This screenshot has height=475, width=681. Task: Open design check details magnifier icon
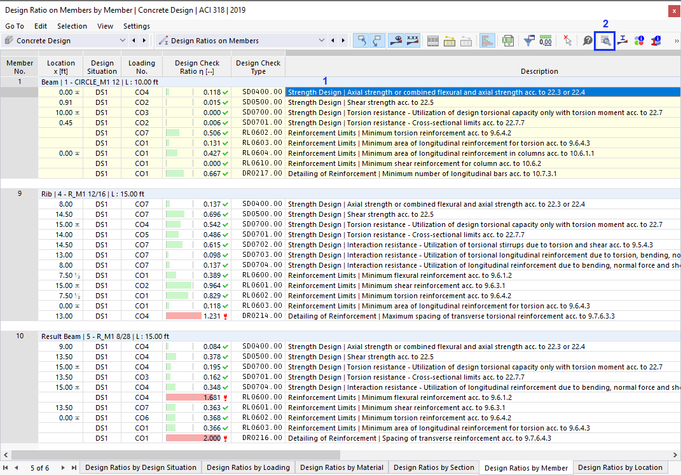point(605,41)
